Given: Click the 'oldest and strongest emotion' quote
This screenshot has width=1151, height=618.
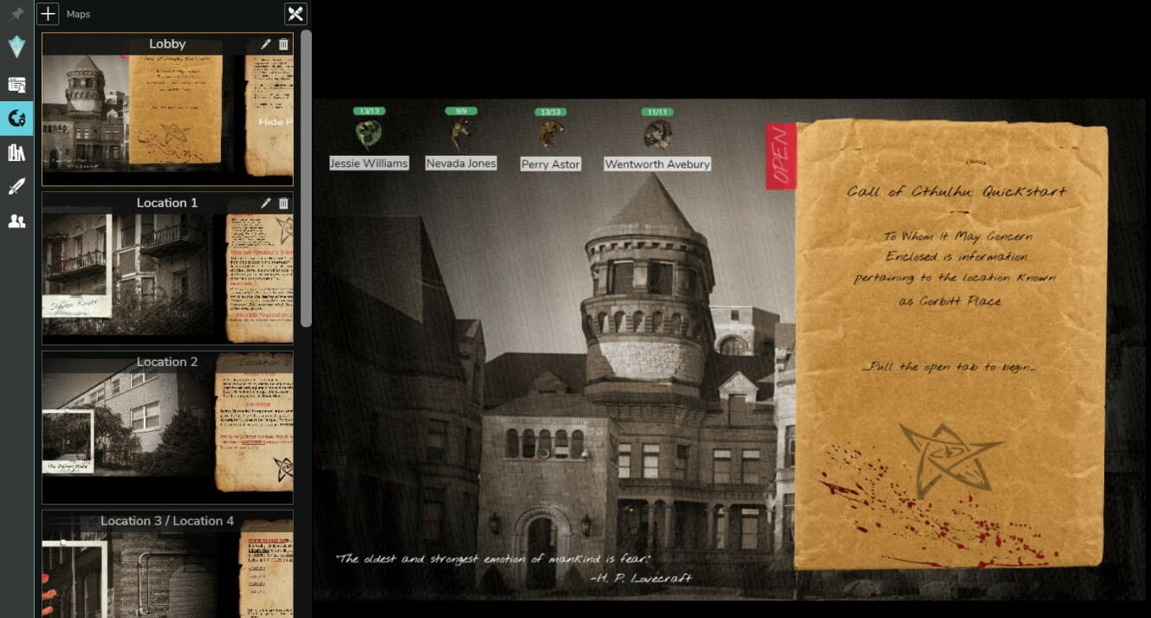Looking at the screenshot, I should [492, 559].
